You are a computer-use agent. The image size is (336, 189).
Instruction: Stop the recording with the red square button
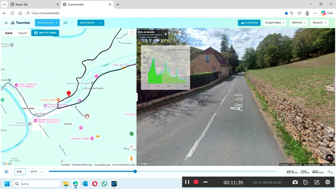pyautogui.click(x=196, y=182)
